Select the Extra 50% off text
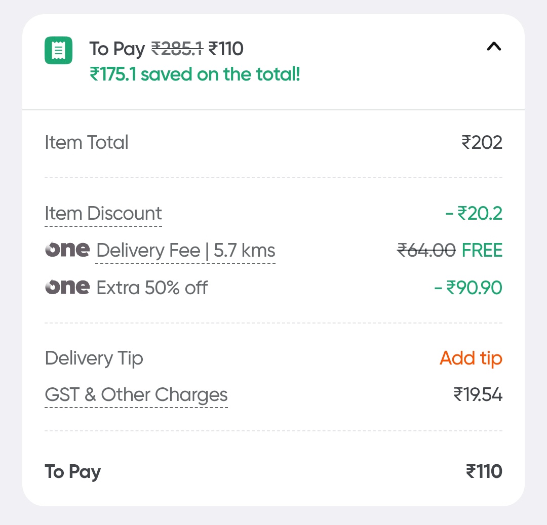The width and height of the screenshot is (547, 525). coord(152,288)
